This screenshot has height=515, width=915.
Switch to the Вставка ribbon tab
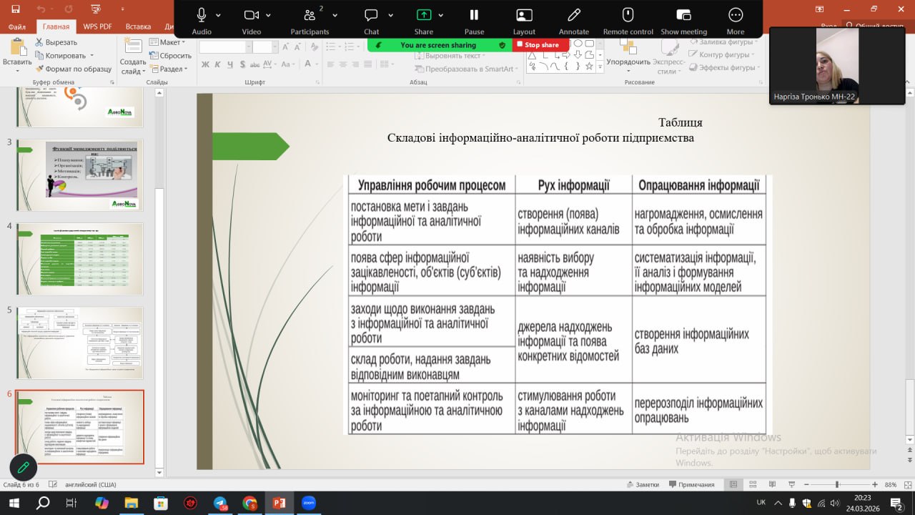click(138, 26)
